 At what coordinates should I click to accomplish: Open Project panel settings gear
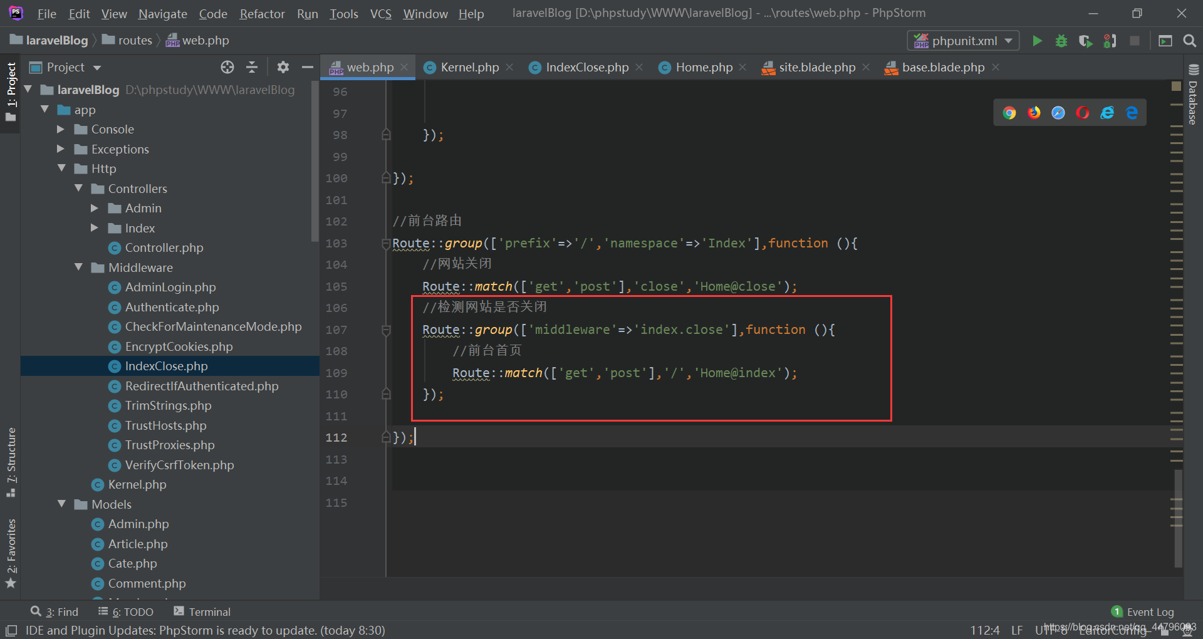click(x=283, y=67)
